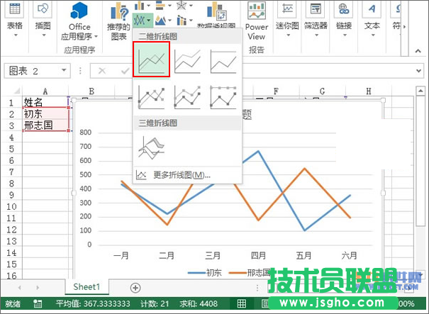This screenshot has width=429, height=314.
Task: Switch to Normal view grid icon
Action: (x=242, y=303)
